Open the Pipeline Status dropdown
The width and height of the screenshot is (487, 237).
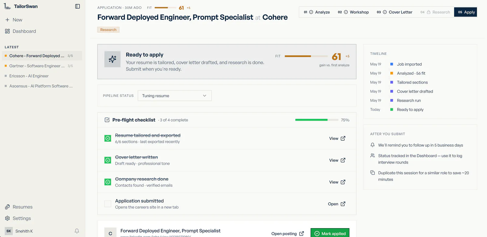tap(175, 96)
